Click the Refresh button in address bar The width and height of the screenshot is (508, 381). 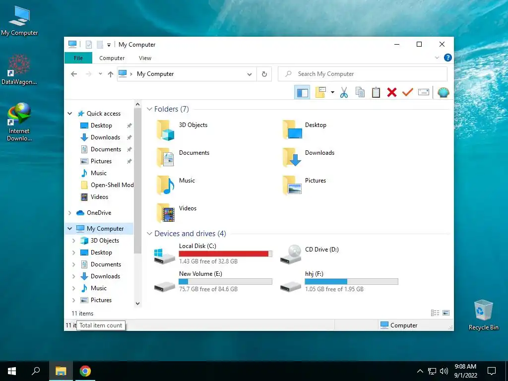tap(264, 74)
